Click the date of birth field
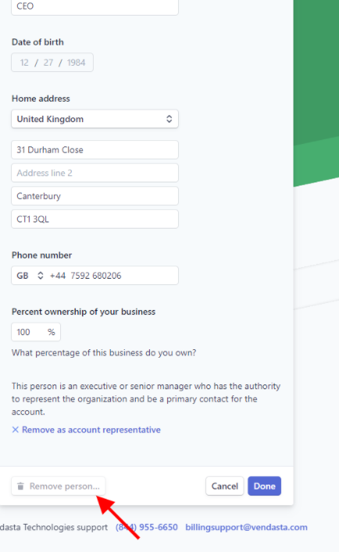This screenshot has height=552, width=339. (52, 63)
